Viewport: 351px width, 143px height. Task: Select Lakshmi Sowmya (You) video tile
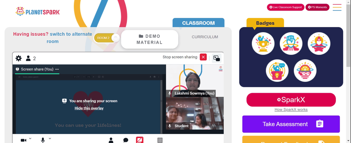click(x=195, y=81)
